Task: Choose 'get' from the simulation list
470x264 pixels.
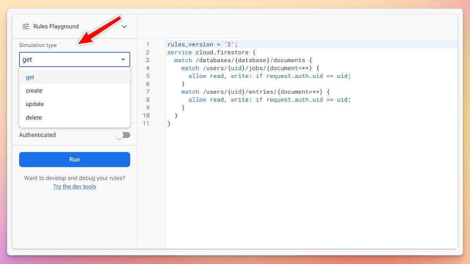Action: [x=74, y=77]
